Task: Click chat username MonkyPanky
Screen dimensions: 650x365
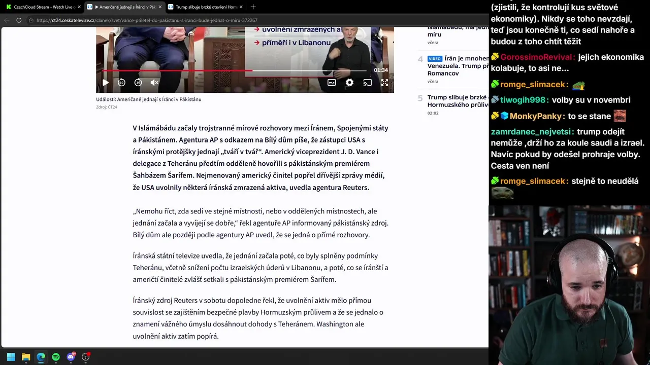Action: tap(537, 116)
